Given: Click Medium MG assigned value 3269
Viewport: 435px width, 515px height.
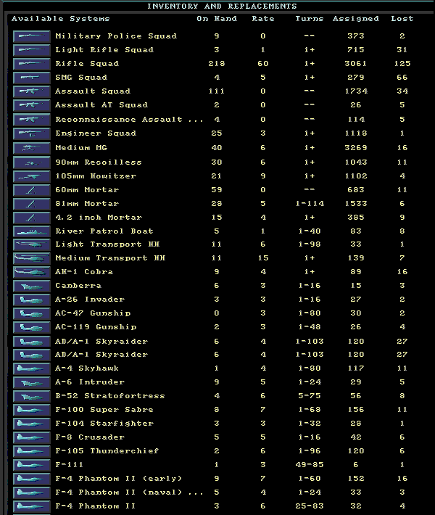Looking at the screenshot, I should [356, 148].
